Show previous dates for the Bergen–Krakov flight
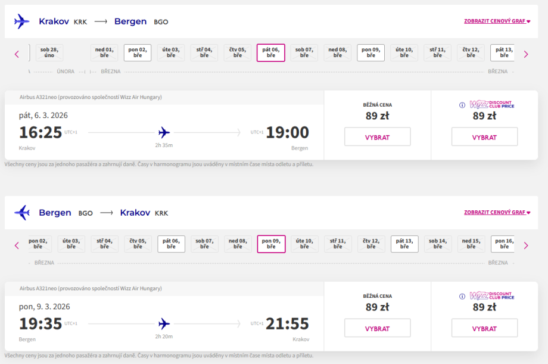Screen dimensions: 548x364 point(17,245)
